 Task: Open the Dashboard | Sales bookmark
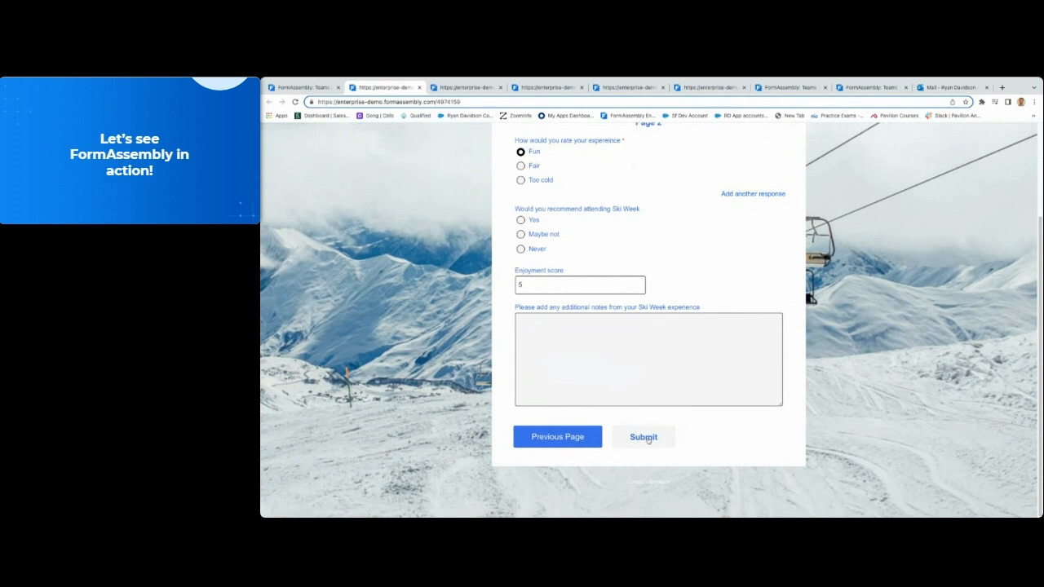321,116
